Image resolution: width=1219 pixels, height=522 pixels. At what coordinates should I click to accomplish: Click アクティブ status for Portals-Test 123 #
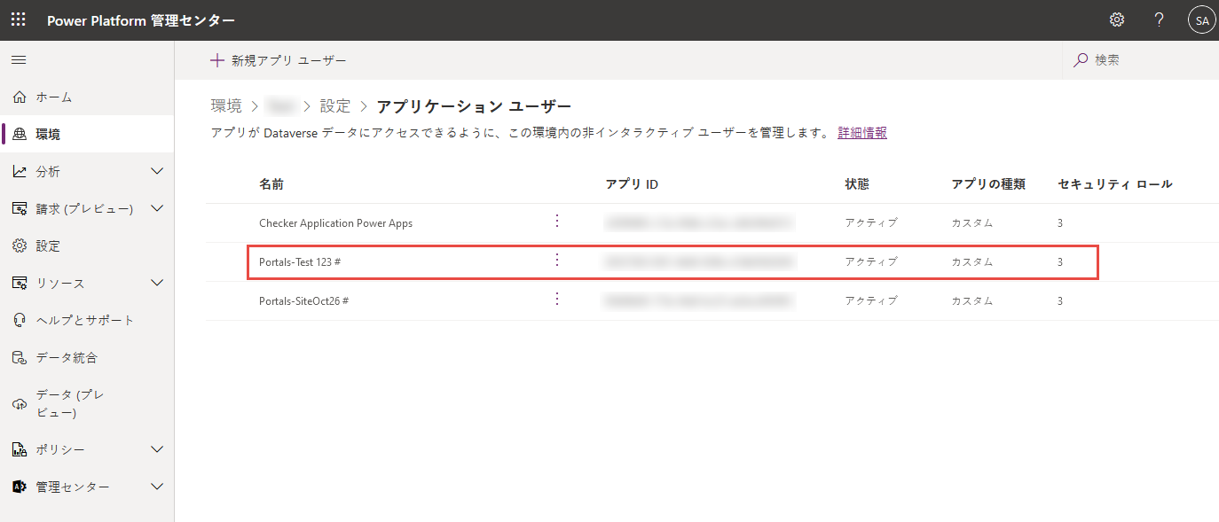tap(871, 262)
